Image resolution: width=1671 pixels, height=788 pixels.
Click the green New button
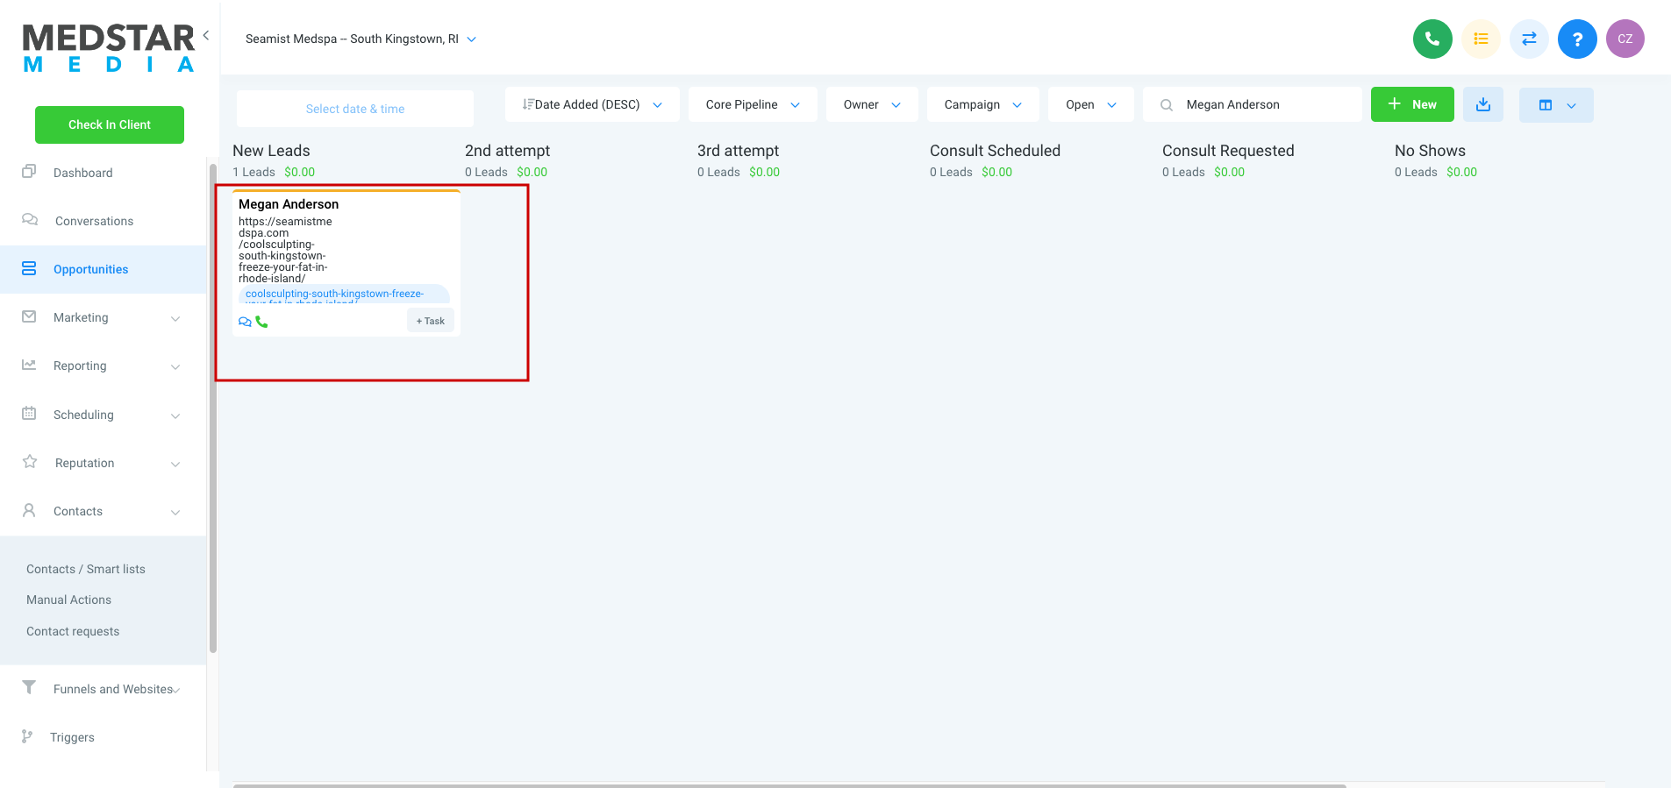[1412, 104]
